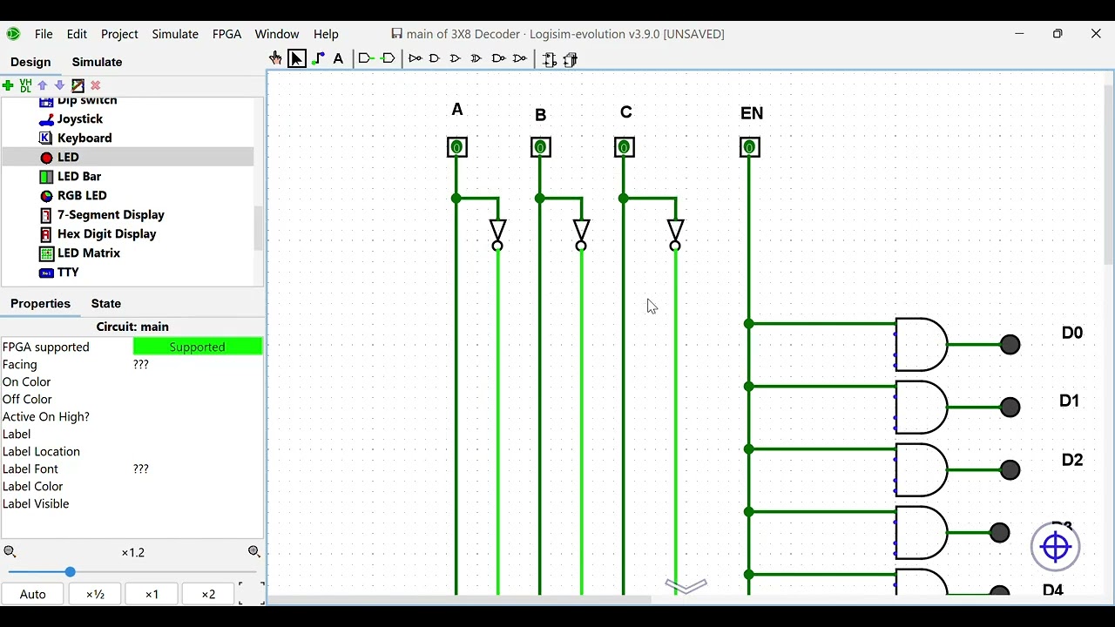1115x627 pixels.
Task: Click the red X delete circuit icon
Action: pyautogui.click(x=96, y=85)
